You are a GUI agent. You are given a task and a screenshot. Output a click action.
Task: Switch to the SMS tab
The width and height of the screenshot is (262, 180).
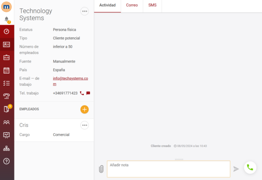coord(152,5)
